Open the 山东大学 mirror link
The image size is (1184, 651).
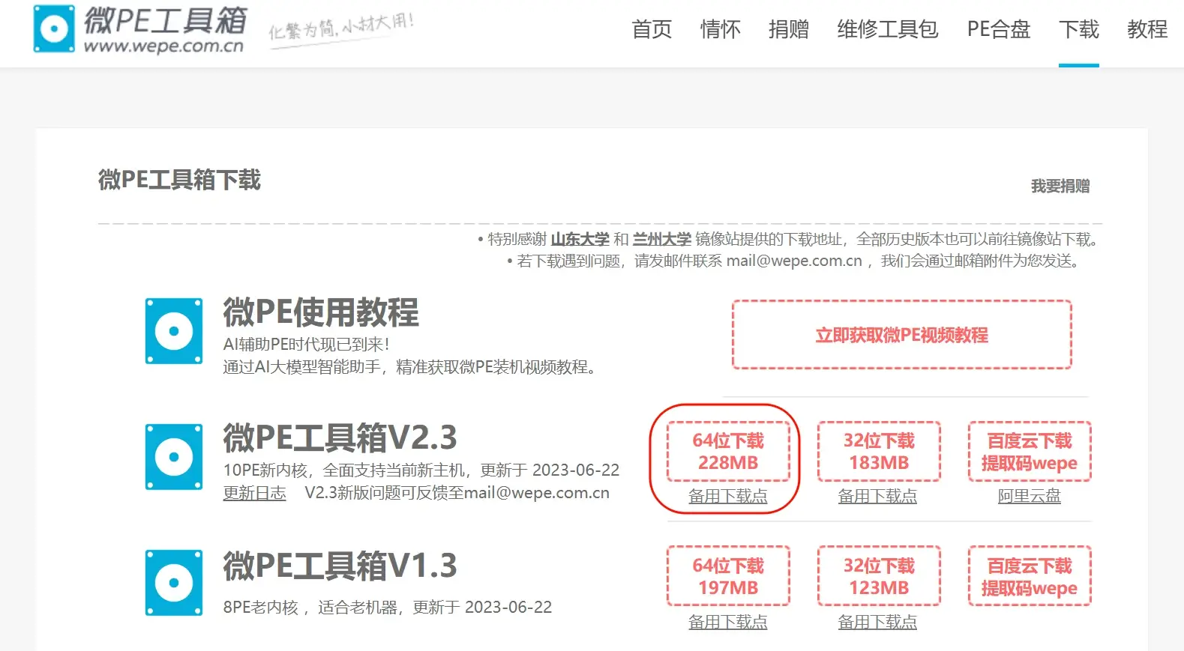coord(580,239)
